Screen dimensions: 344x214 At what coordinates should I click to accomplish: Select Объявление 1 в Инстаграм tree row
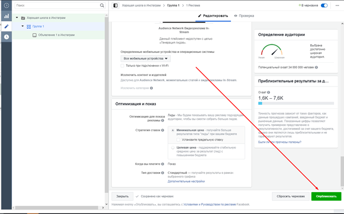[x=58, y=35]
